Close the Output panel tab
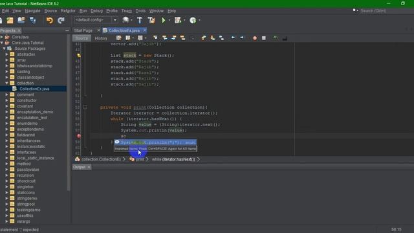The image size is (414, 233). tap(89, 167)
